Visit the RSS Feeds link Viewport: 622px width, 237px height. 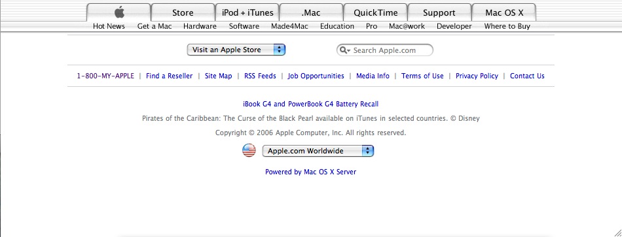[260, 76]
